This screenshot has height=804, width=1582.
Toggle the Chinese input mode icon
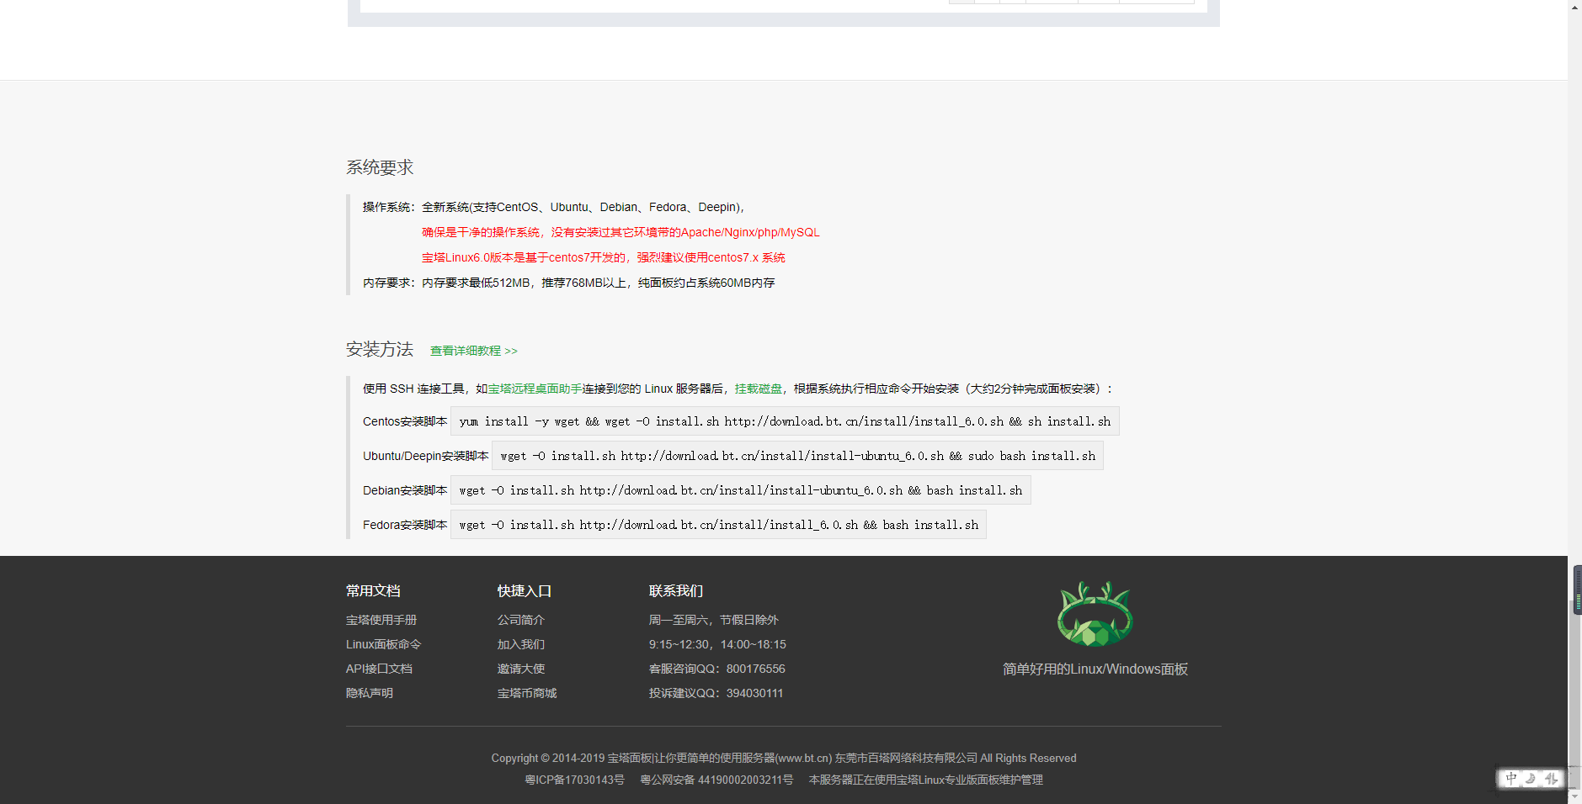point(1511,779)
